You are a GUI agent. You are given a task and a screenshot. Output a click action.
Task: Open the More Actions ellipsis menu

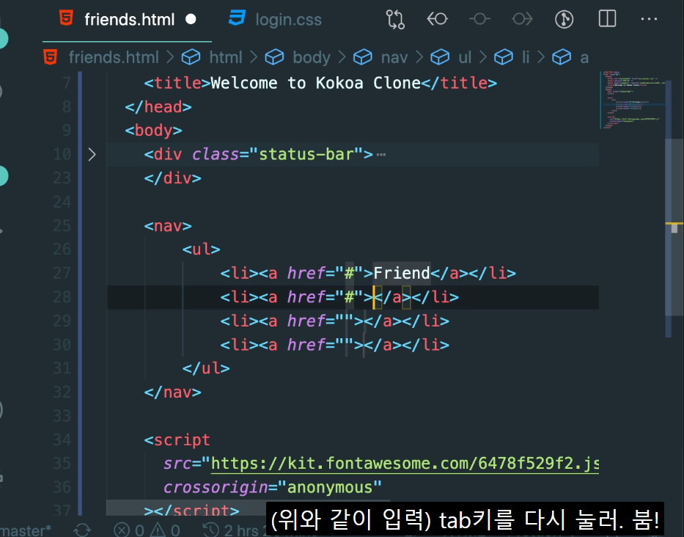649,19
